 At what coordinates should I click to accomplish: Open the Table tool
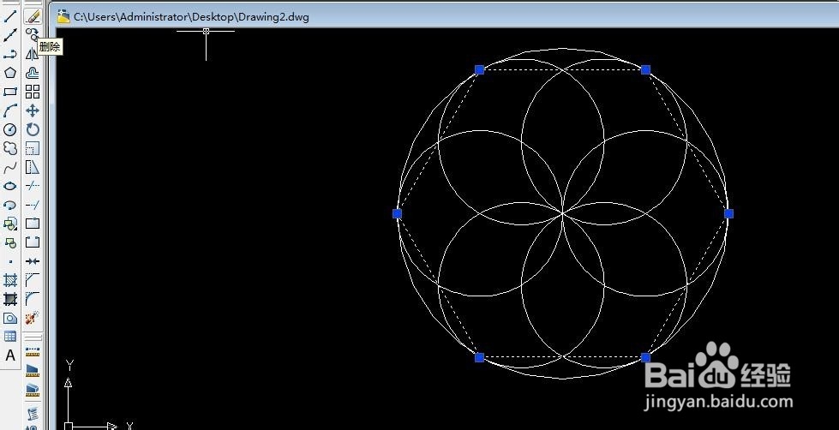(x=10, y=337)
